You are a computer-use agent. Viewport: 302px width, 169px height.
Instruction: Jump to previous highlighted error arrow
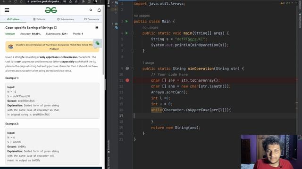[x=293, y=3]
